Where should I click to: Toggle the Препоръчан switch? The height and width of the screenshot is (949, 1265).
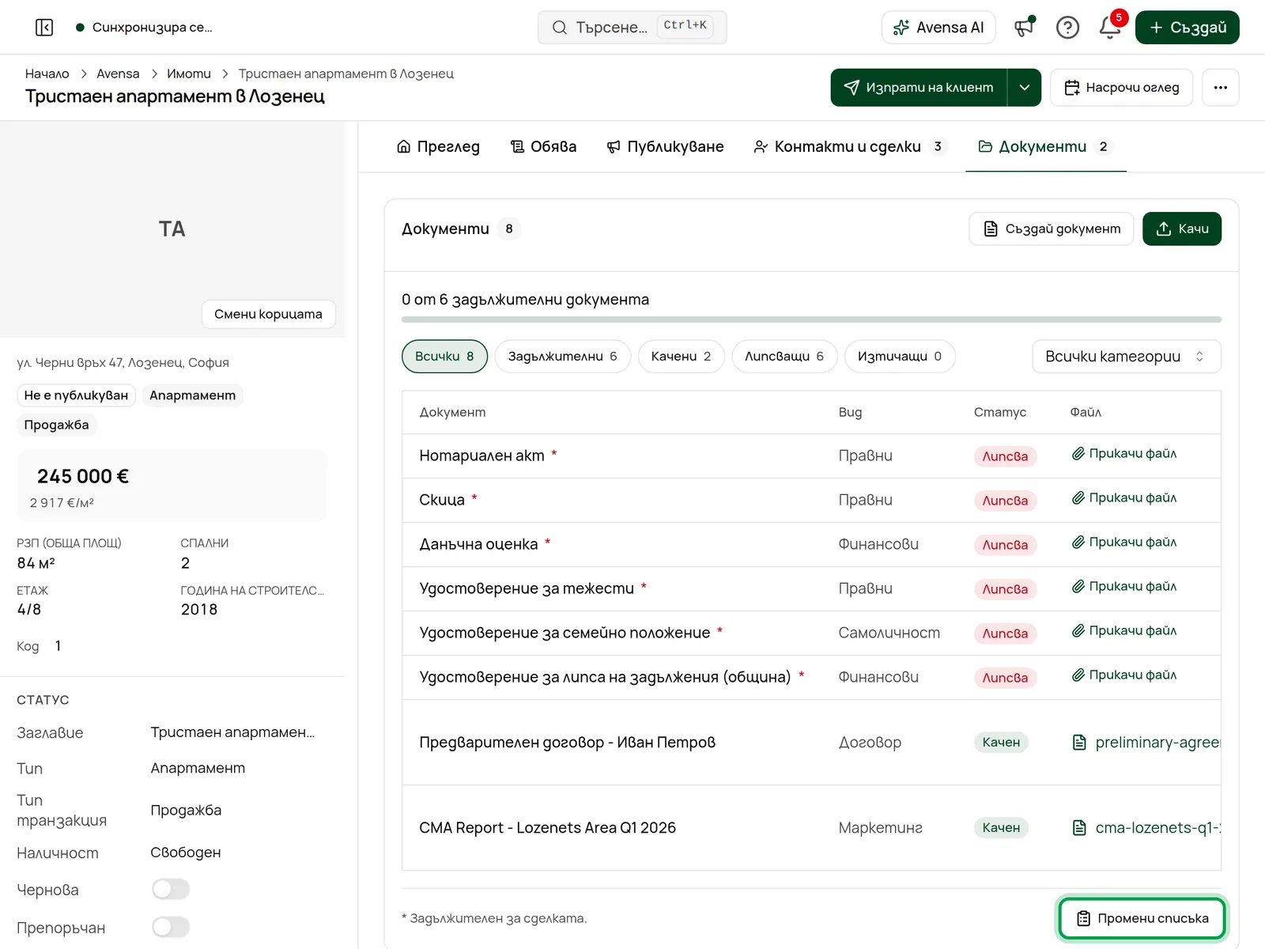point(171,927)
